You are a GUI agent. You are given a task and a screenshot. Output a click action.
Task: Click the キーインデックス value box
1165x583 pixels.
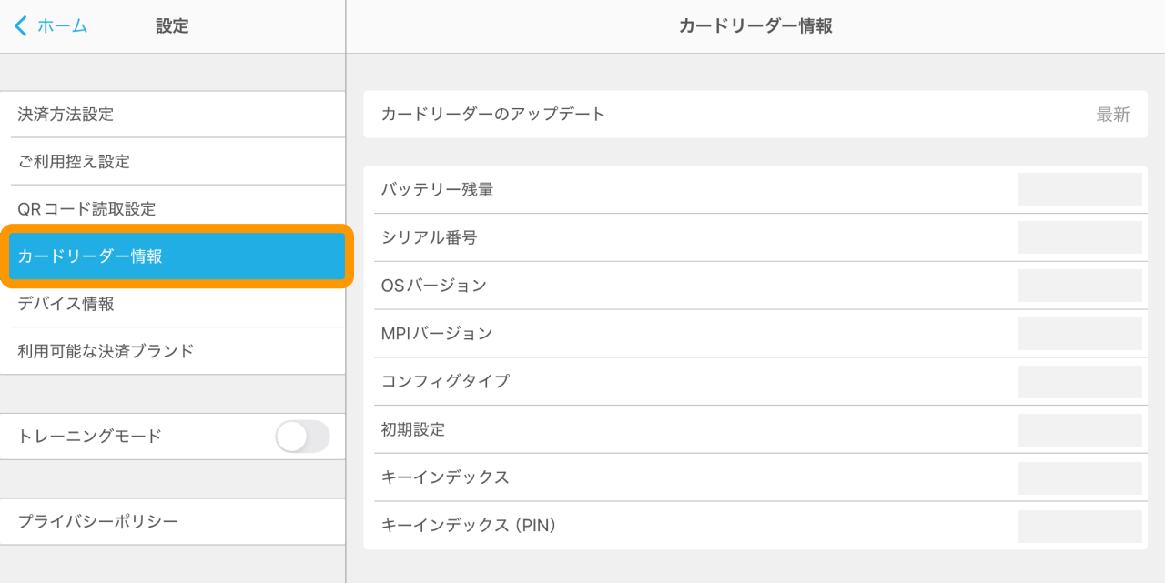pyautogui.click(x=1079, y=477)
